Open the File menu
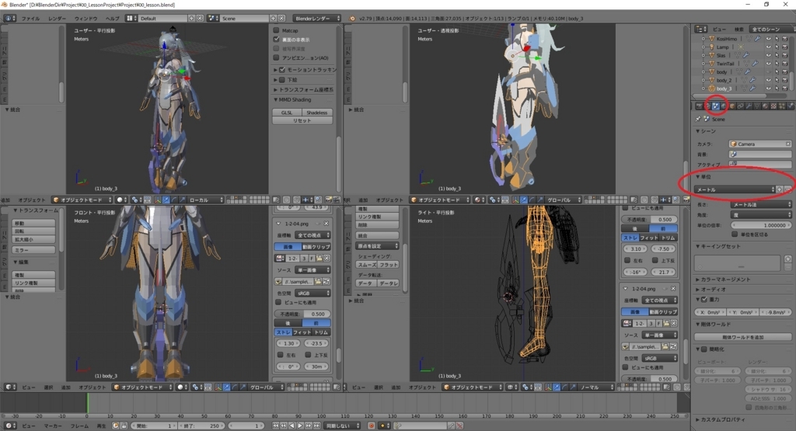The width and height of the screenshot is (796, 431). (x=30, y=19)
